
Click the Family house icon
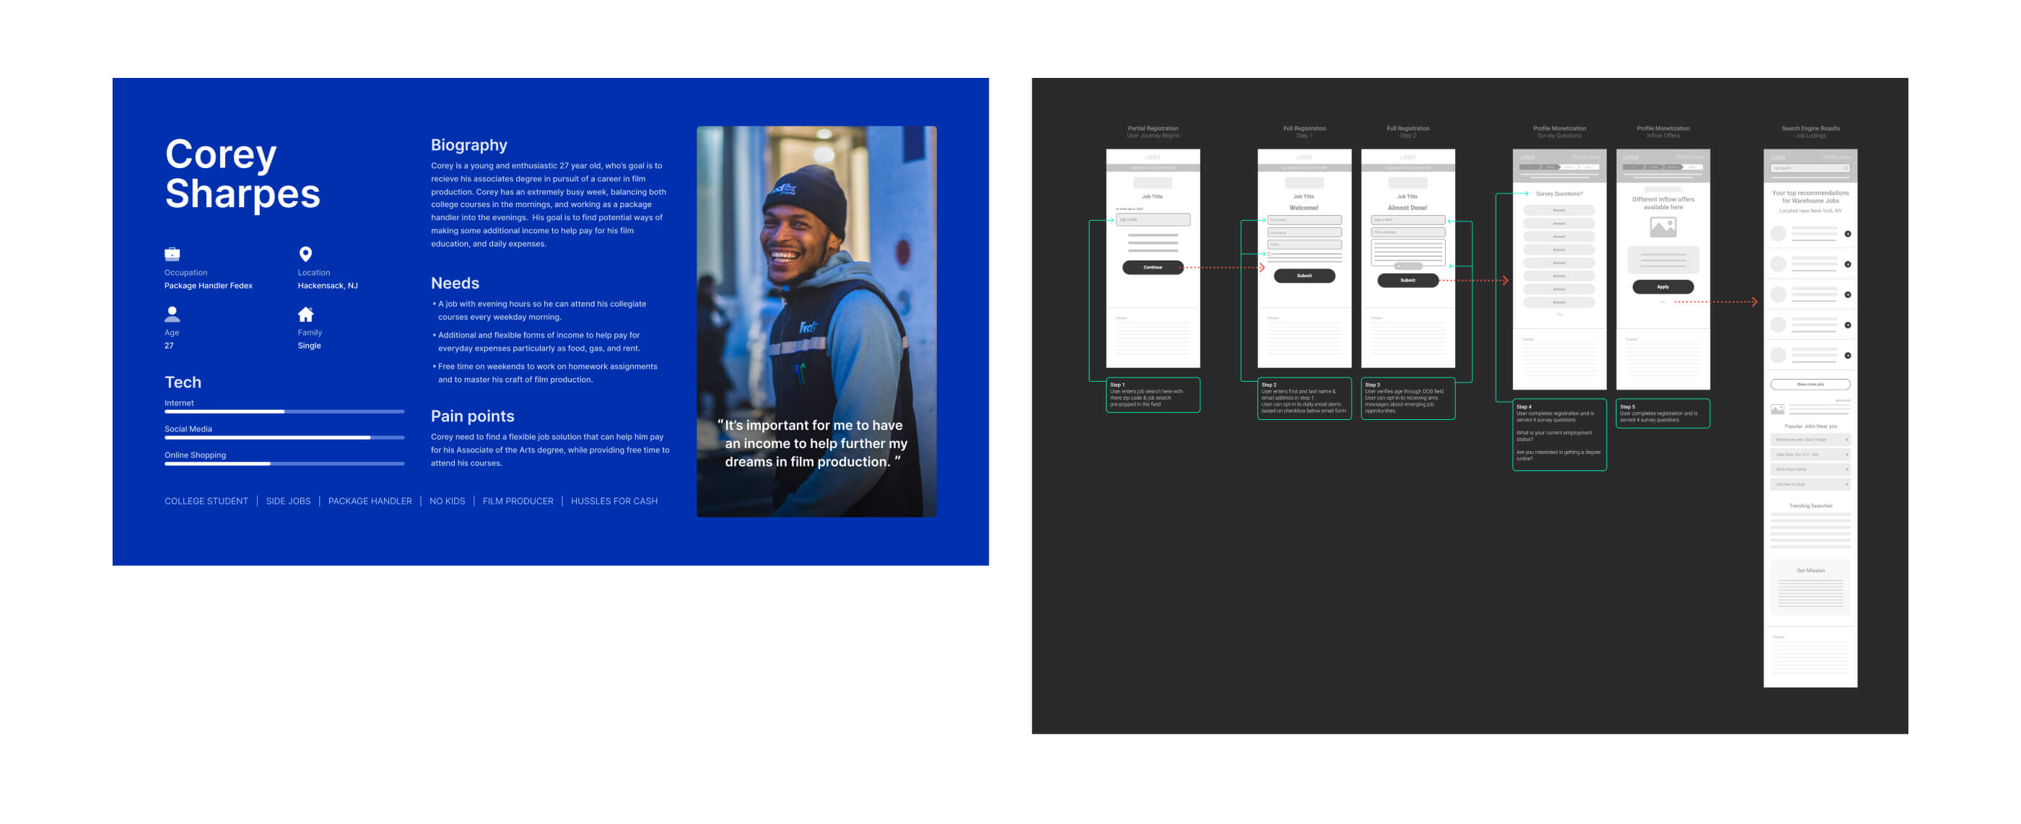[x=305, y=315]
